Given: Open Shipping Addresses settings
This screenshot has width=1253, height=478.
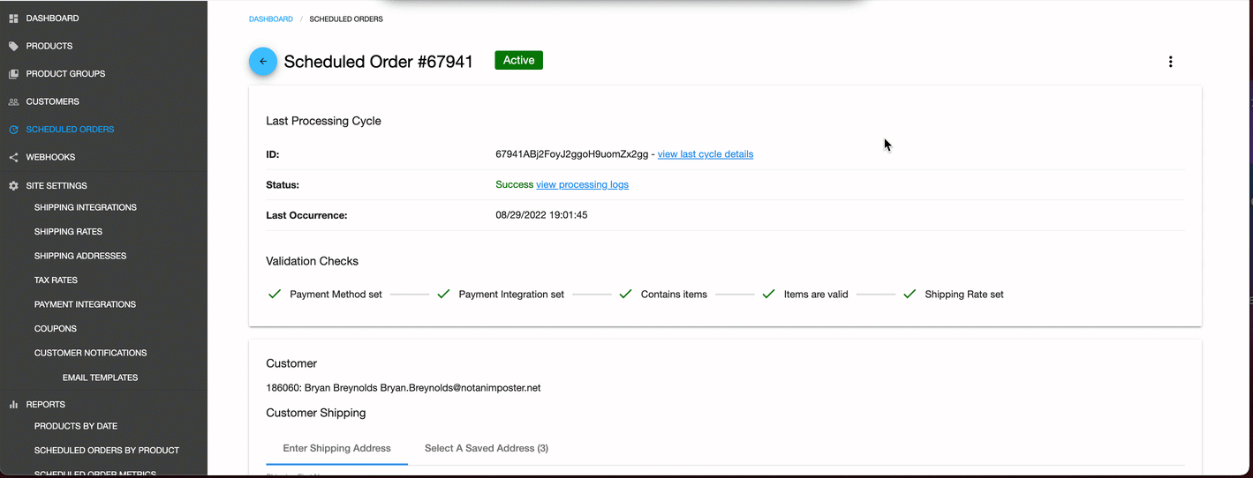Looking at the screenshot, I should (80, 256).
